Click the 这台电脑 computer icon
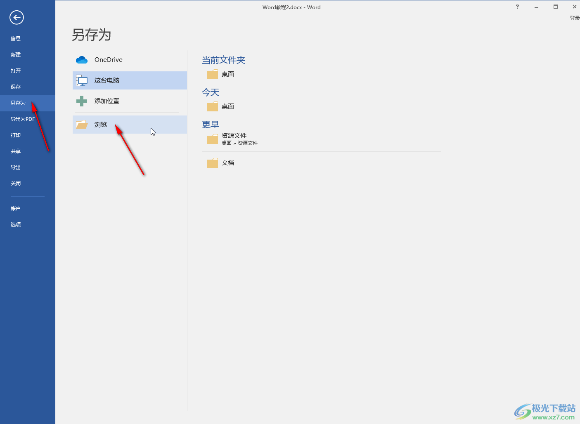The image size is (580, 424). [x=82, y=80]
